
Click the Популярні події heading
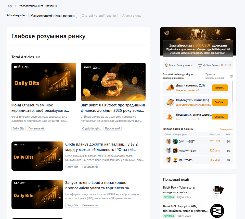pyautogui.click(x=176, y=180)
